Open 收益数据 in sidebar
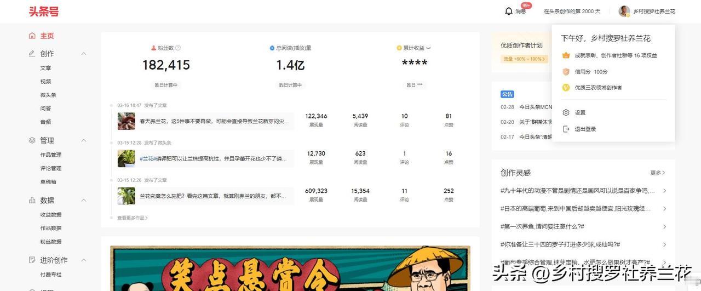The width and height of the screenshot is (701, 291). click(x=51, y=215)
